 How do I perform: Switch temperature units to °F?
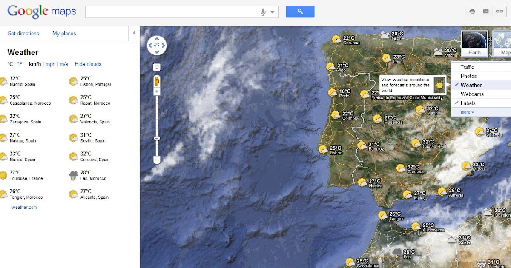(20, 64)
